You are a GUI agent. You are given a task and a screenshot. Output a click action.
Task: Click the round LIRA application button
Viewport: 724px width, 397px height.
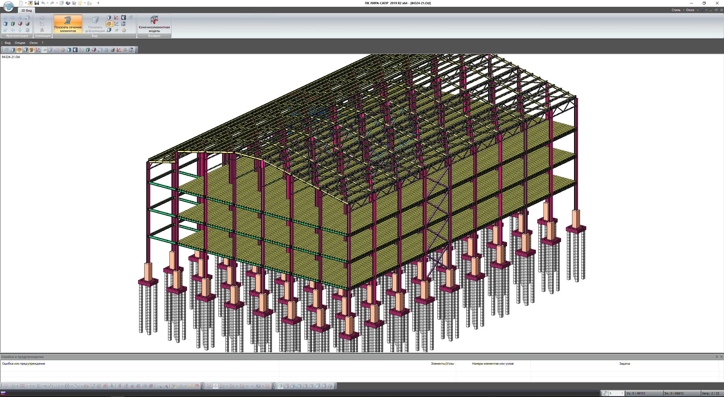8,6
